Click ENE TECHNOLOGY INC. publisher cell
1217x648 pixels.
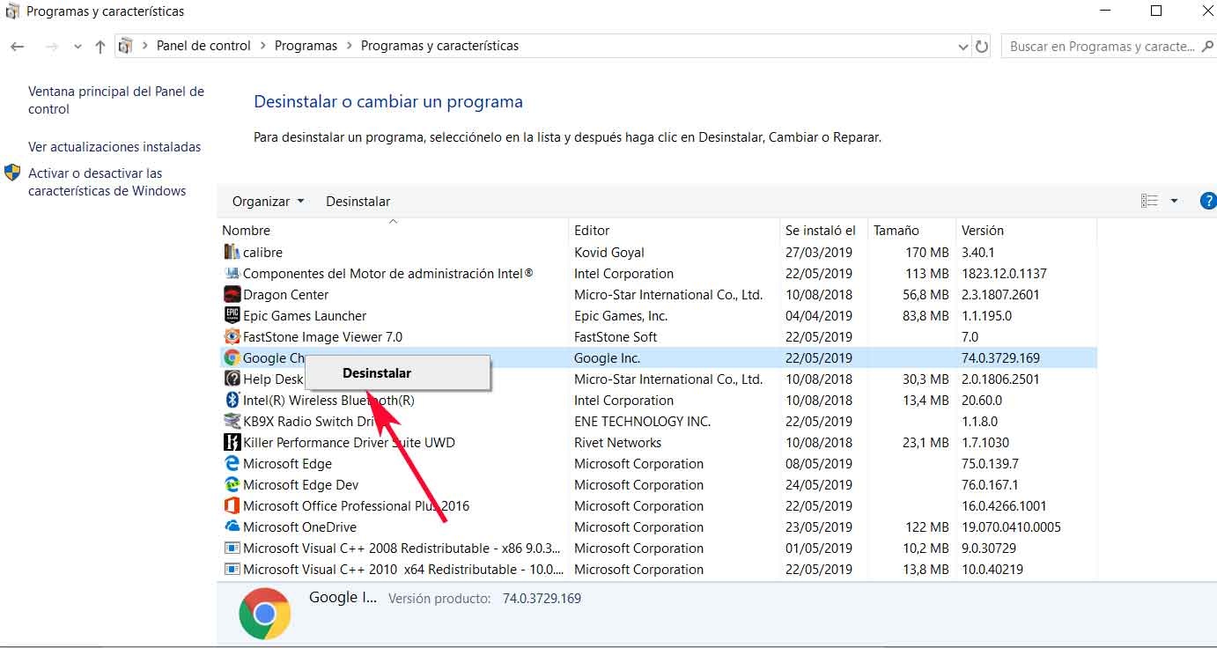pyautogui.click(x=642, y=422)
